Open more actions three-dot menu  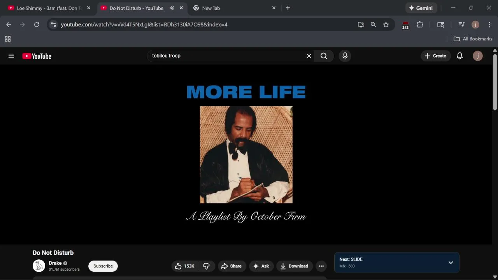(321, 266)
